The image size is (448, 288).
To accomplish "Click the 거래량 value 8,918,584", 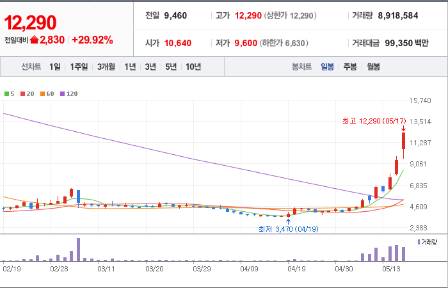I will coord(398,15).
